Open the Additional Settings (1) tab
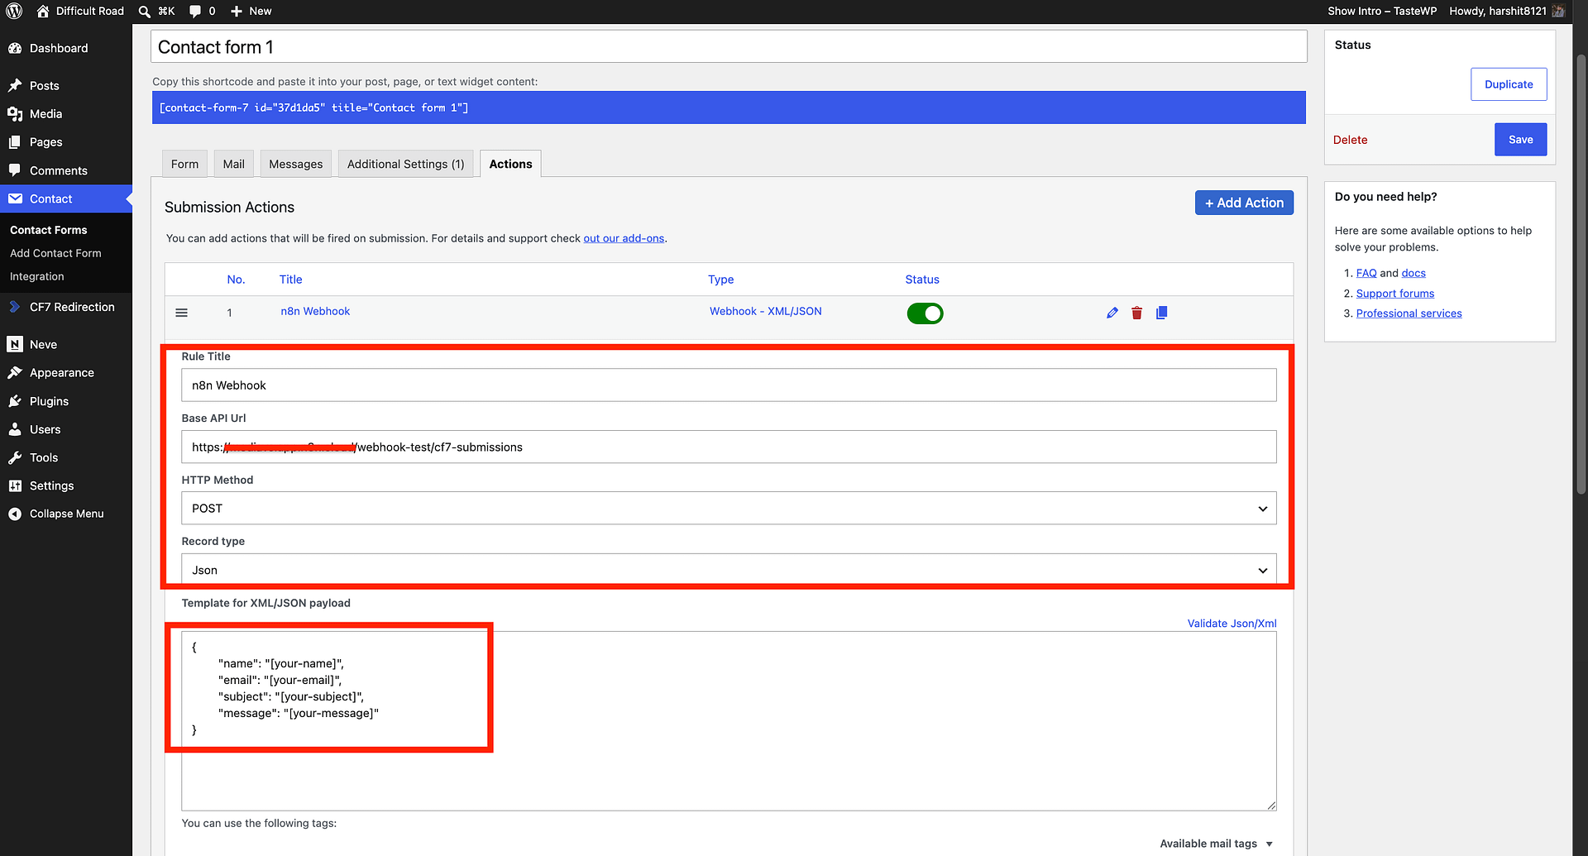 (406, 164)
